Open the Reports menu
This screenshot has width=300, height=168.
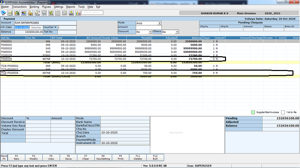[x=71, y=7]
